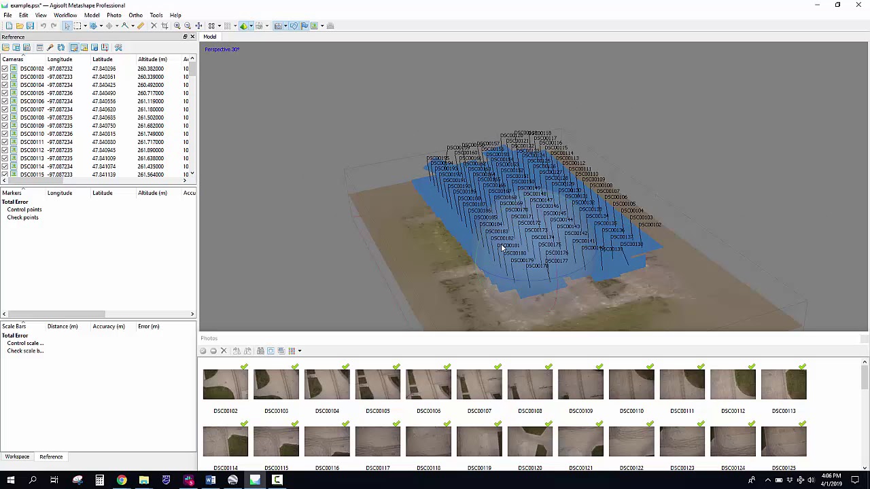
Task: Toggle the checkbox for camera DSC00108
Action: pos(5,117)
